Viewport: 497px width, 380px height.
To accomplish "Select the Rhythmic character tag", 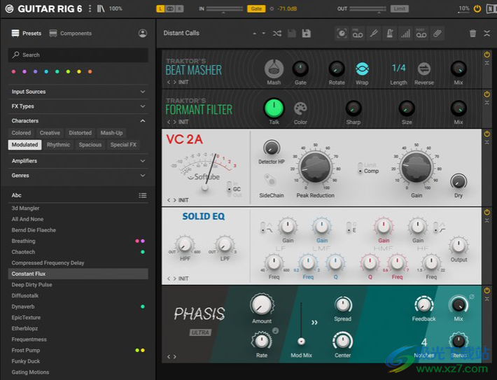I will coord(58,145).
